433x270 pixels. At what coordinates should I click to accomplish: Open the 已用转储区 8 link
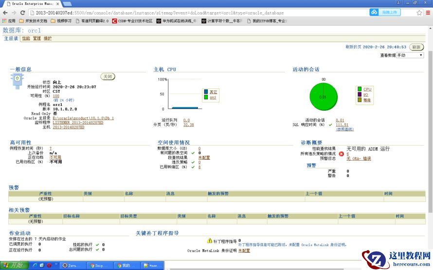pyautogui.click(x=199, y=167)
